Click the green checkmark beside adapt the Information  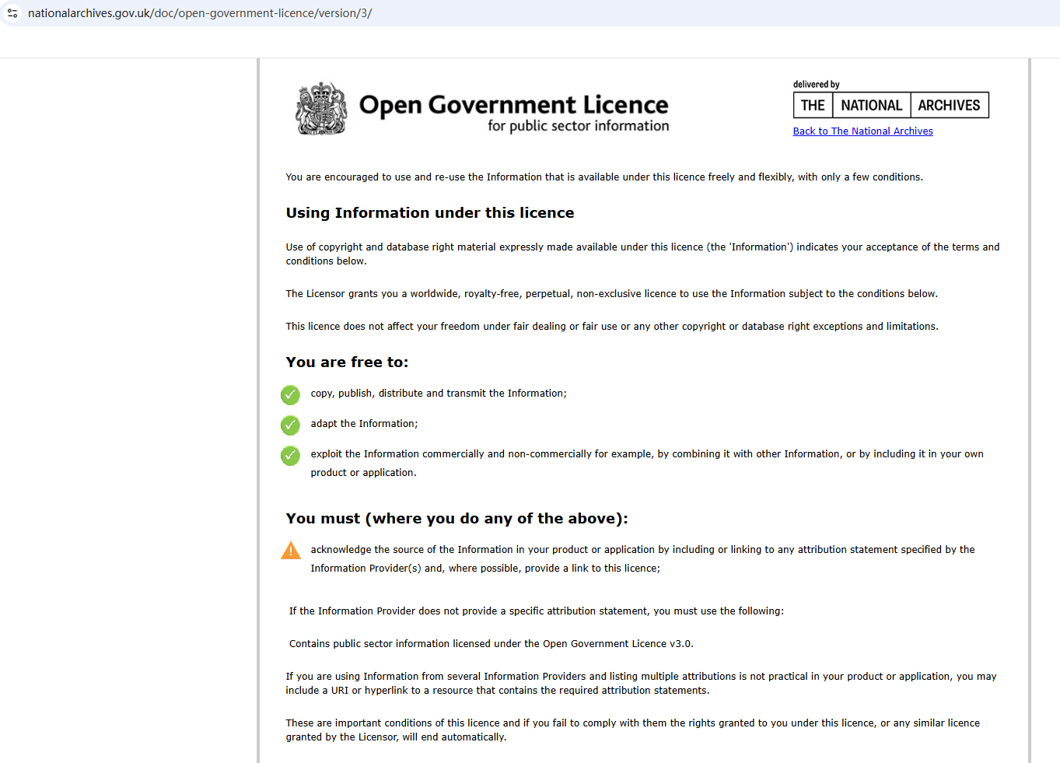tap(290, 425)
